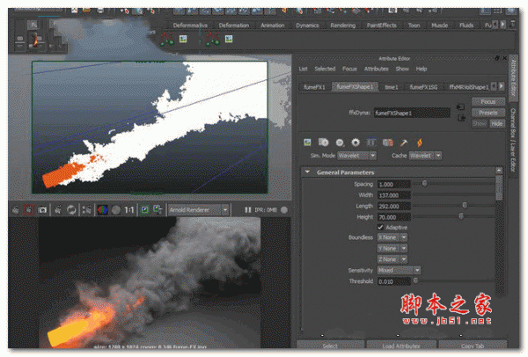This screenshot has height=357, width=528.
Task: Toggle the Adaptive checkbox
Action: pos(380,227)
